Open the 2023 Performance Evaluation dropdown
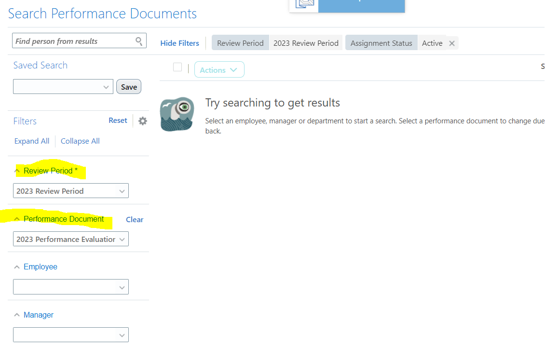This screenshot has height=347, width=545. point(123,239)
